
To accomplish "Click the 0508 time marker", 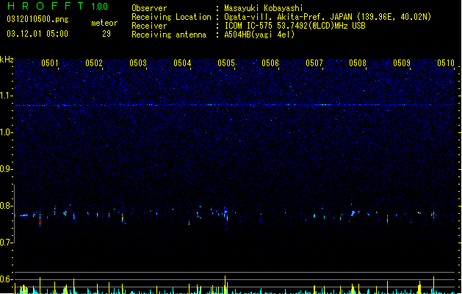I will 358,63.
